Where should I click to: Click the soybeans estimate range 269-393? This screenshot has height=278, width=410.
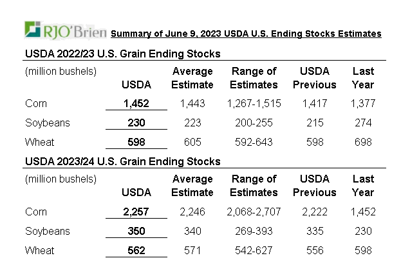[254, 231]
